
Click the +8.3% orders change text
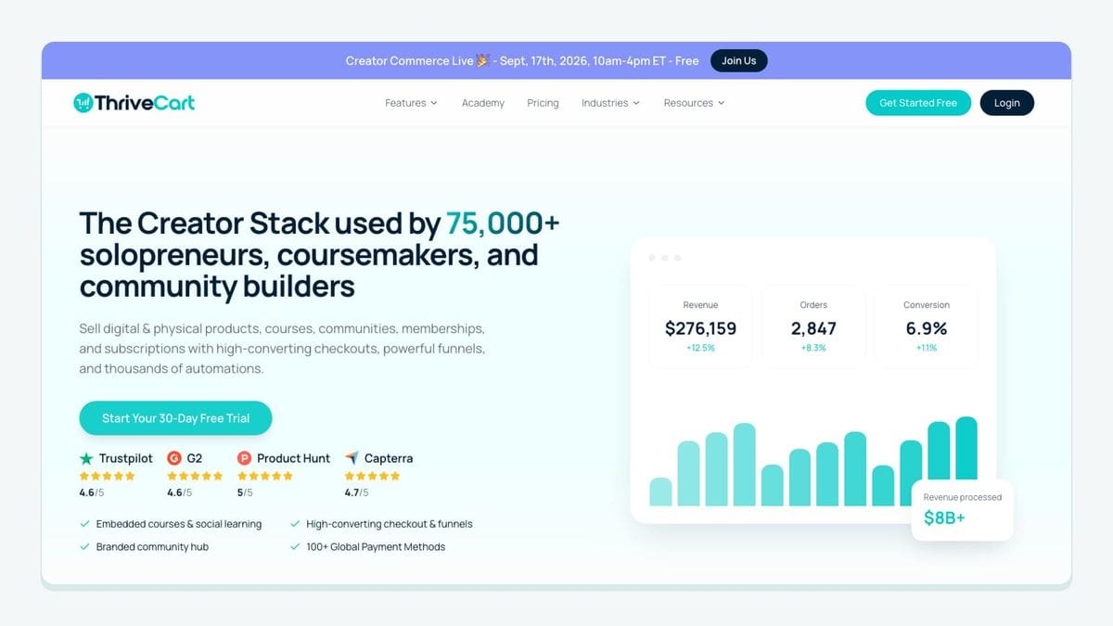click(813, 348)
